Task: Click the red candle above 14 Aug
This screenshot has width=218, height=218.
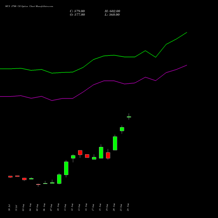Action: pos(87,156)
